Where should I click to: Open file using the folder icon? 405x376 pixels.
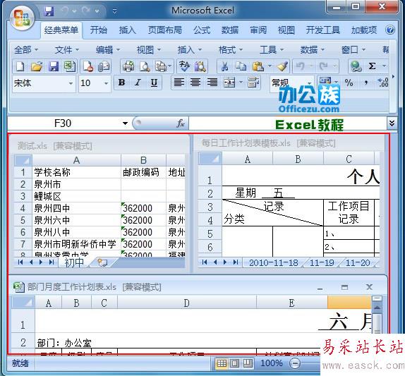point(37,66)
